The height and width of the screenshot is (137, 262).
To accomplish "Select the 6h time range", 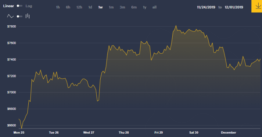I will [x=68, y=7].
